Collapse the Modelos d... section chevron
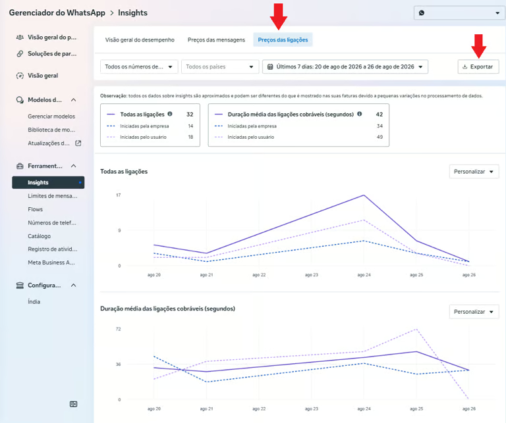 click(x=74, y=100)
